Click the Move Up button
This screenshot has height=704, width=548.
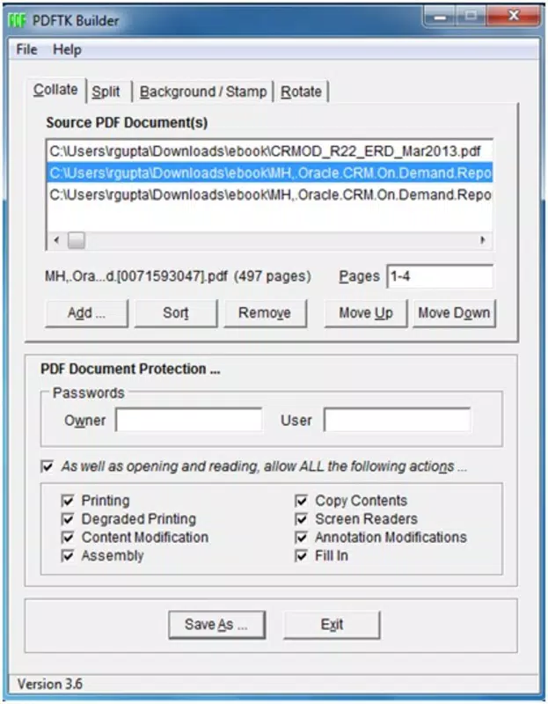pyautogui.click(x=366, y=313)
